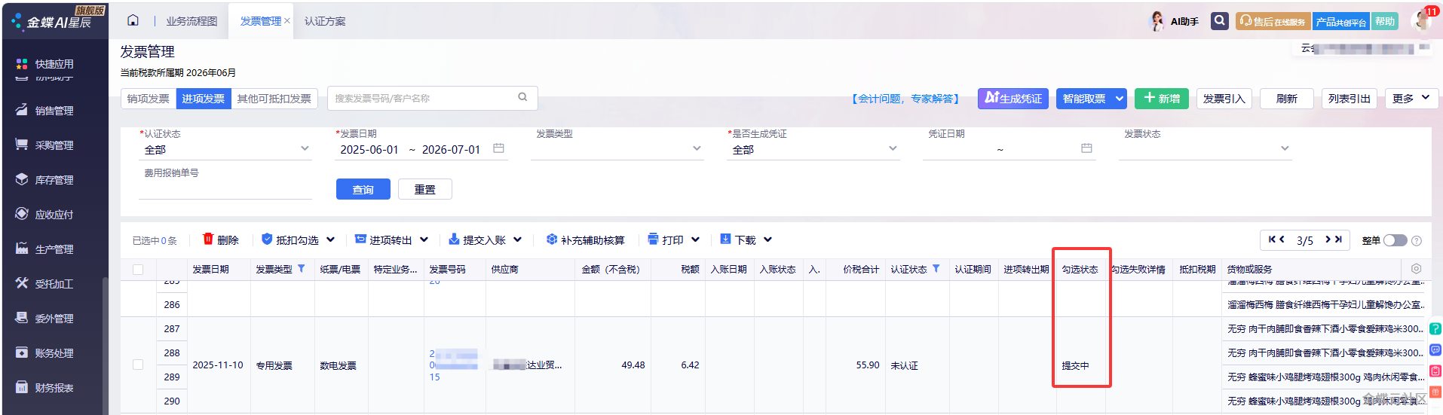Expand 进项转出 menu

(424, 240)
